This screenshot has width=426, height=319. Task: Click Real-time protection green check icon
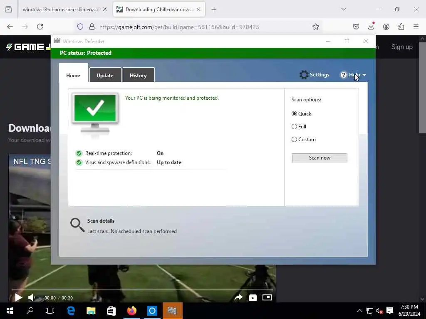point(79,154)
